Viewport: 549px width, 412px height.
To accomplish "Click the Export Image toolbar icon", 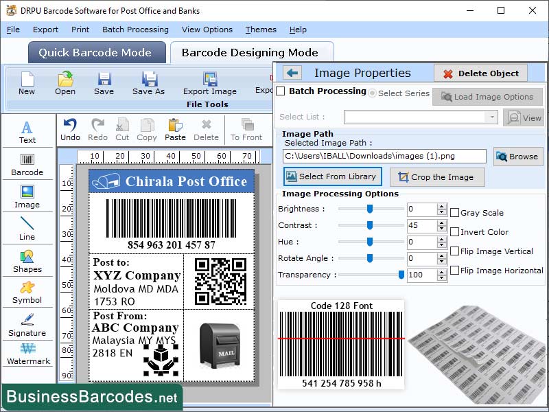I will (209, 81).
